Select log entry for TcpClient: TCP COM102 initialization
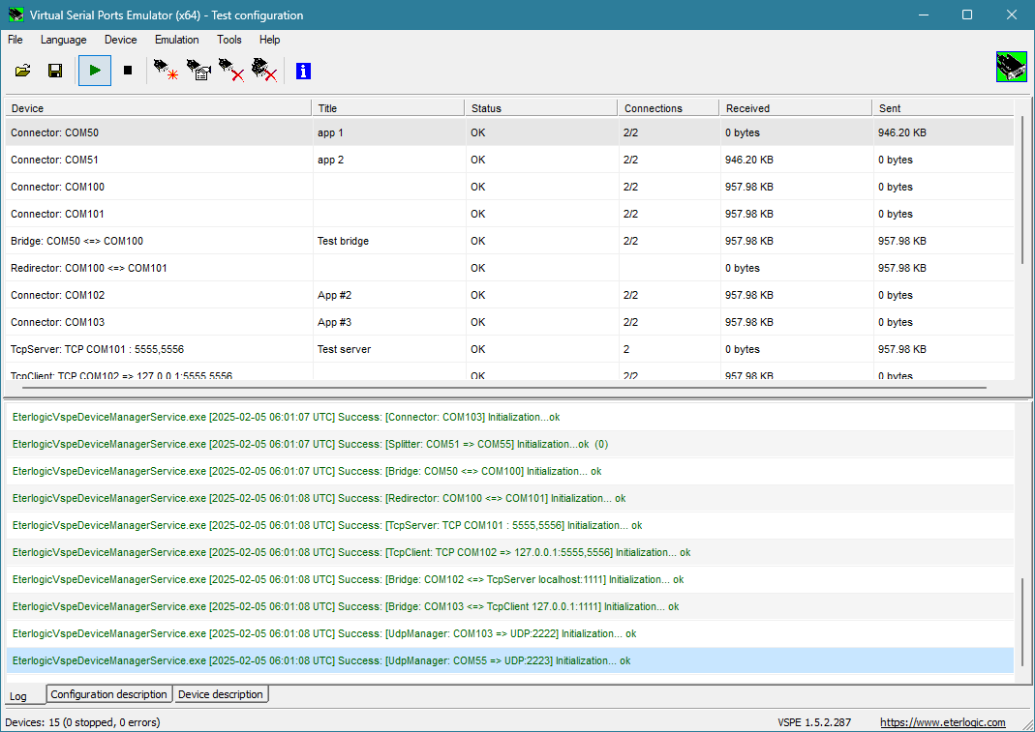This screenshot has height=732, width=1035. [x=509, y=552]
